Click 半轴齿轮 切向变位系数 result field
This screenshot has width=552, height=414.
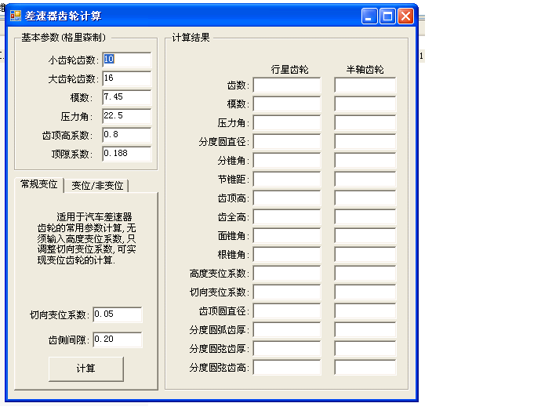(x=365, y=292)
